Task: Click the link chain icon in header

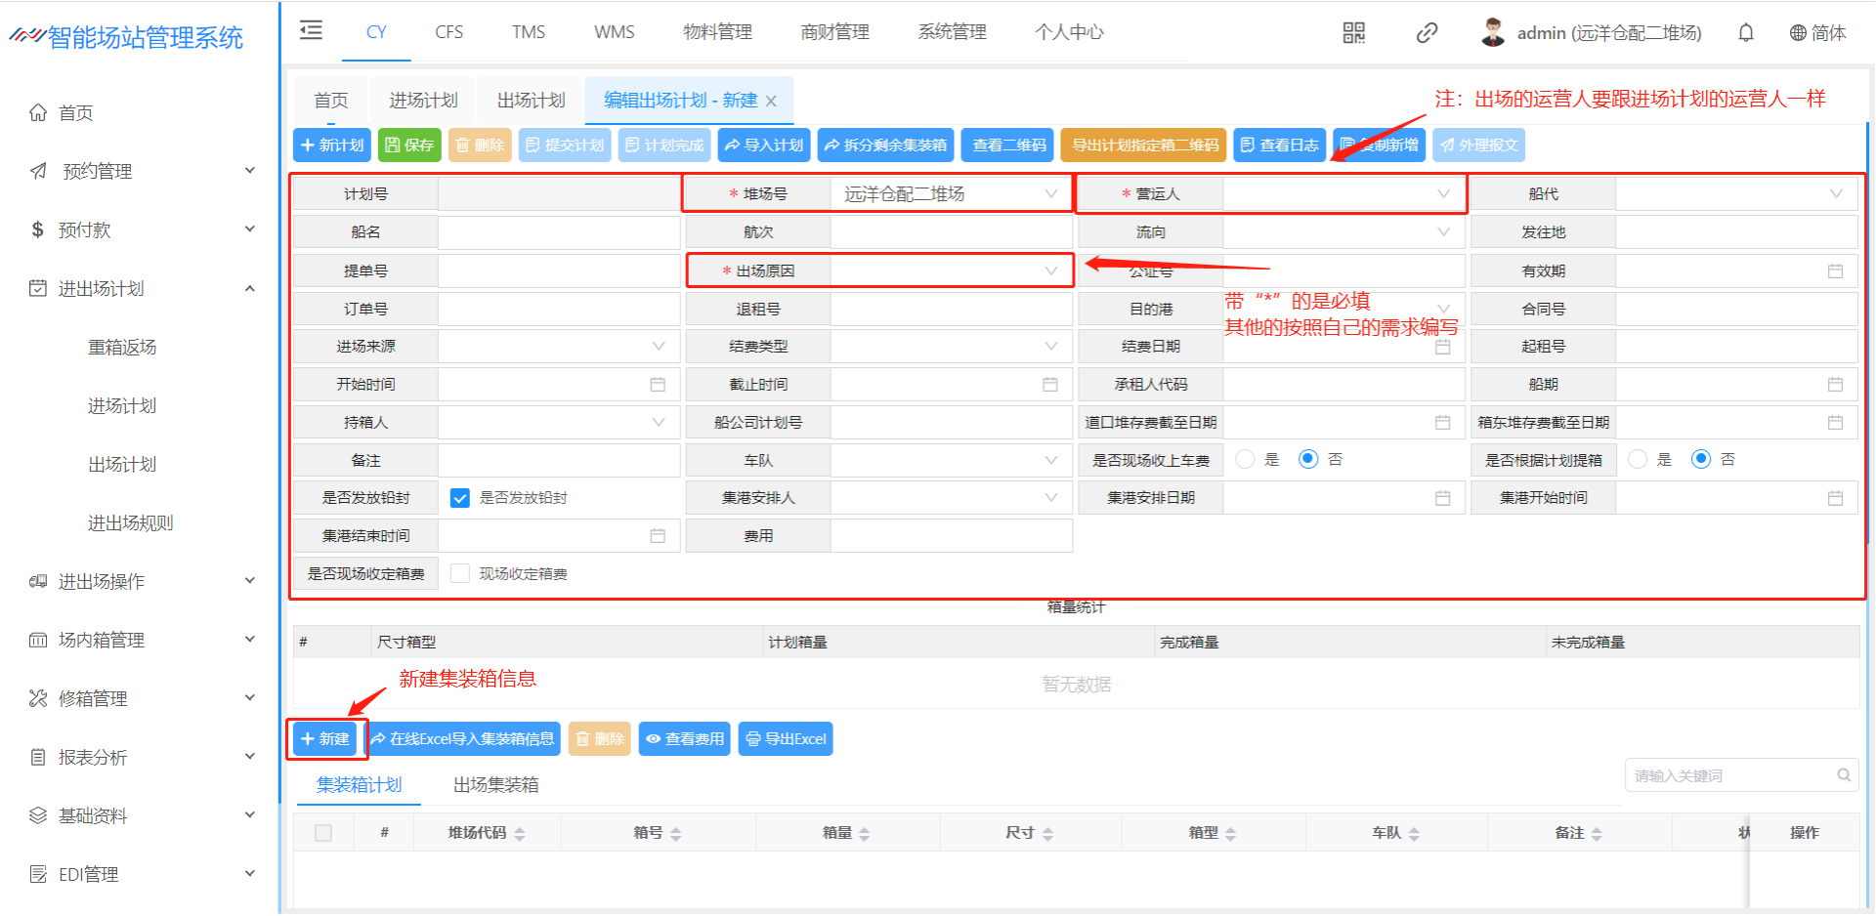Action: (x=1427, y=33)
